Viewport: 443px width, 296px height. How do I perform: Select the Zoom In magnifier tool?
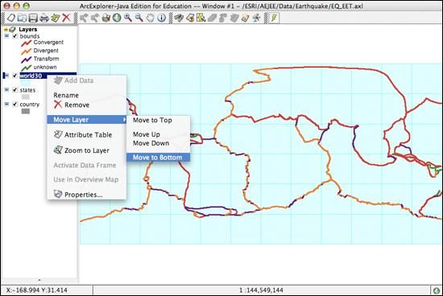[x=128, y=18]
